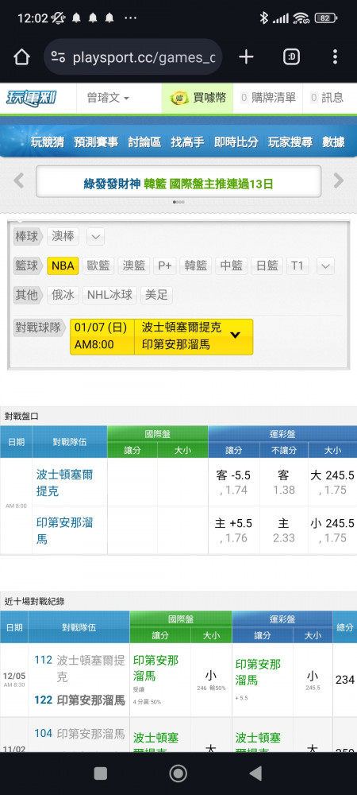Image resolution: width=357 pixels, height=795 pixels.
Task: Click the 客 -5.5 spread cell
Action: click(233, 483)
